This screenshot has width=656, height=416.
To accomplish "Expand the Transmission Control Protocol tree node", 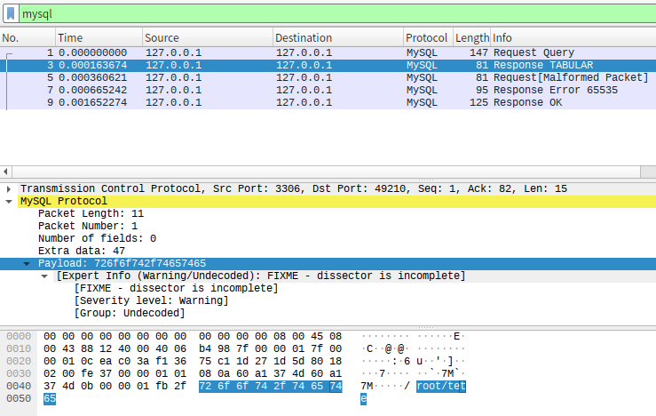I will (9, 189).
